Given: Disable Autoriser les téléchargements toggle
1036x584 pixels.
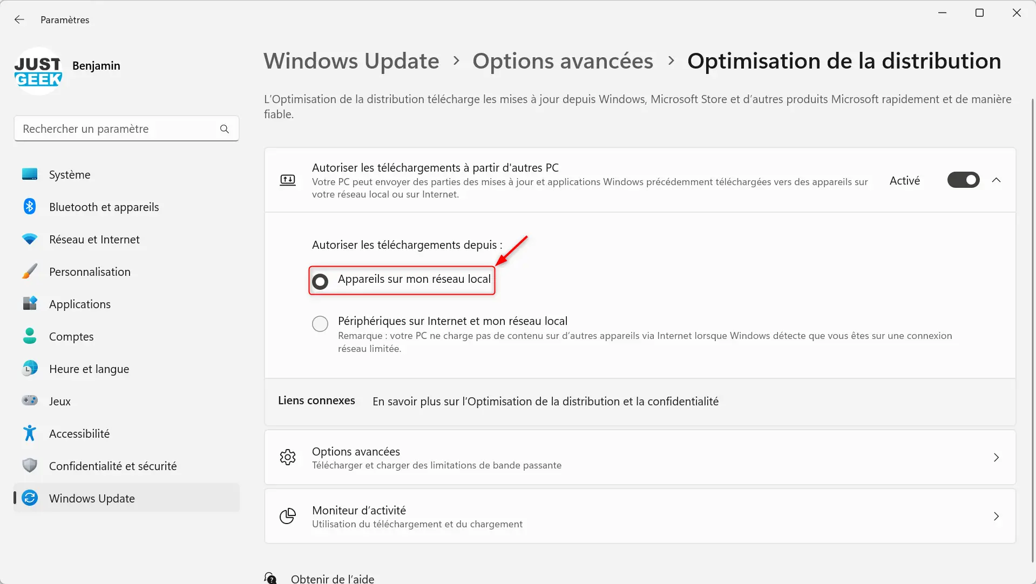Looking at the screenshot, I should tap(963, 180).
